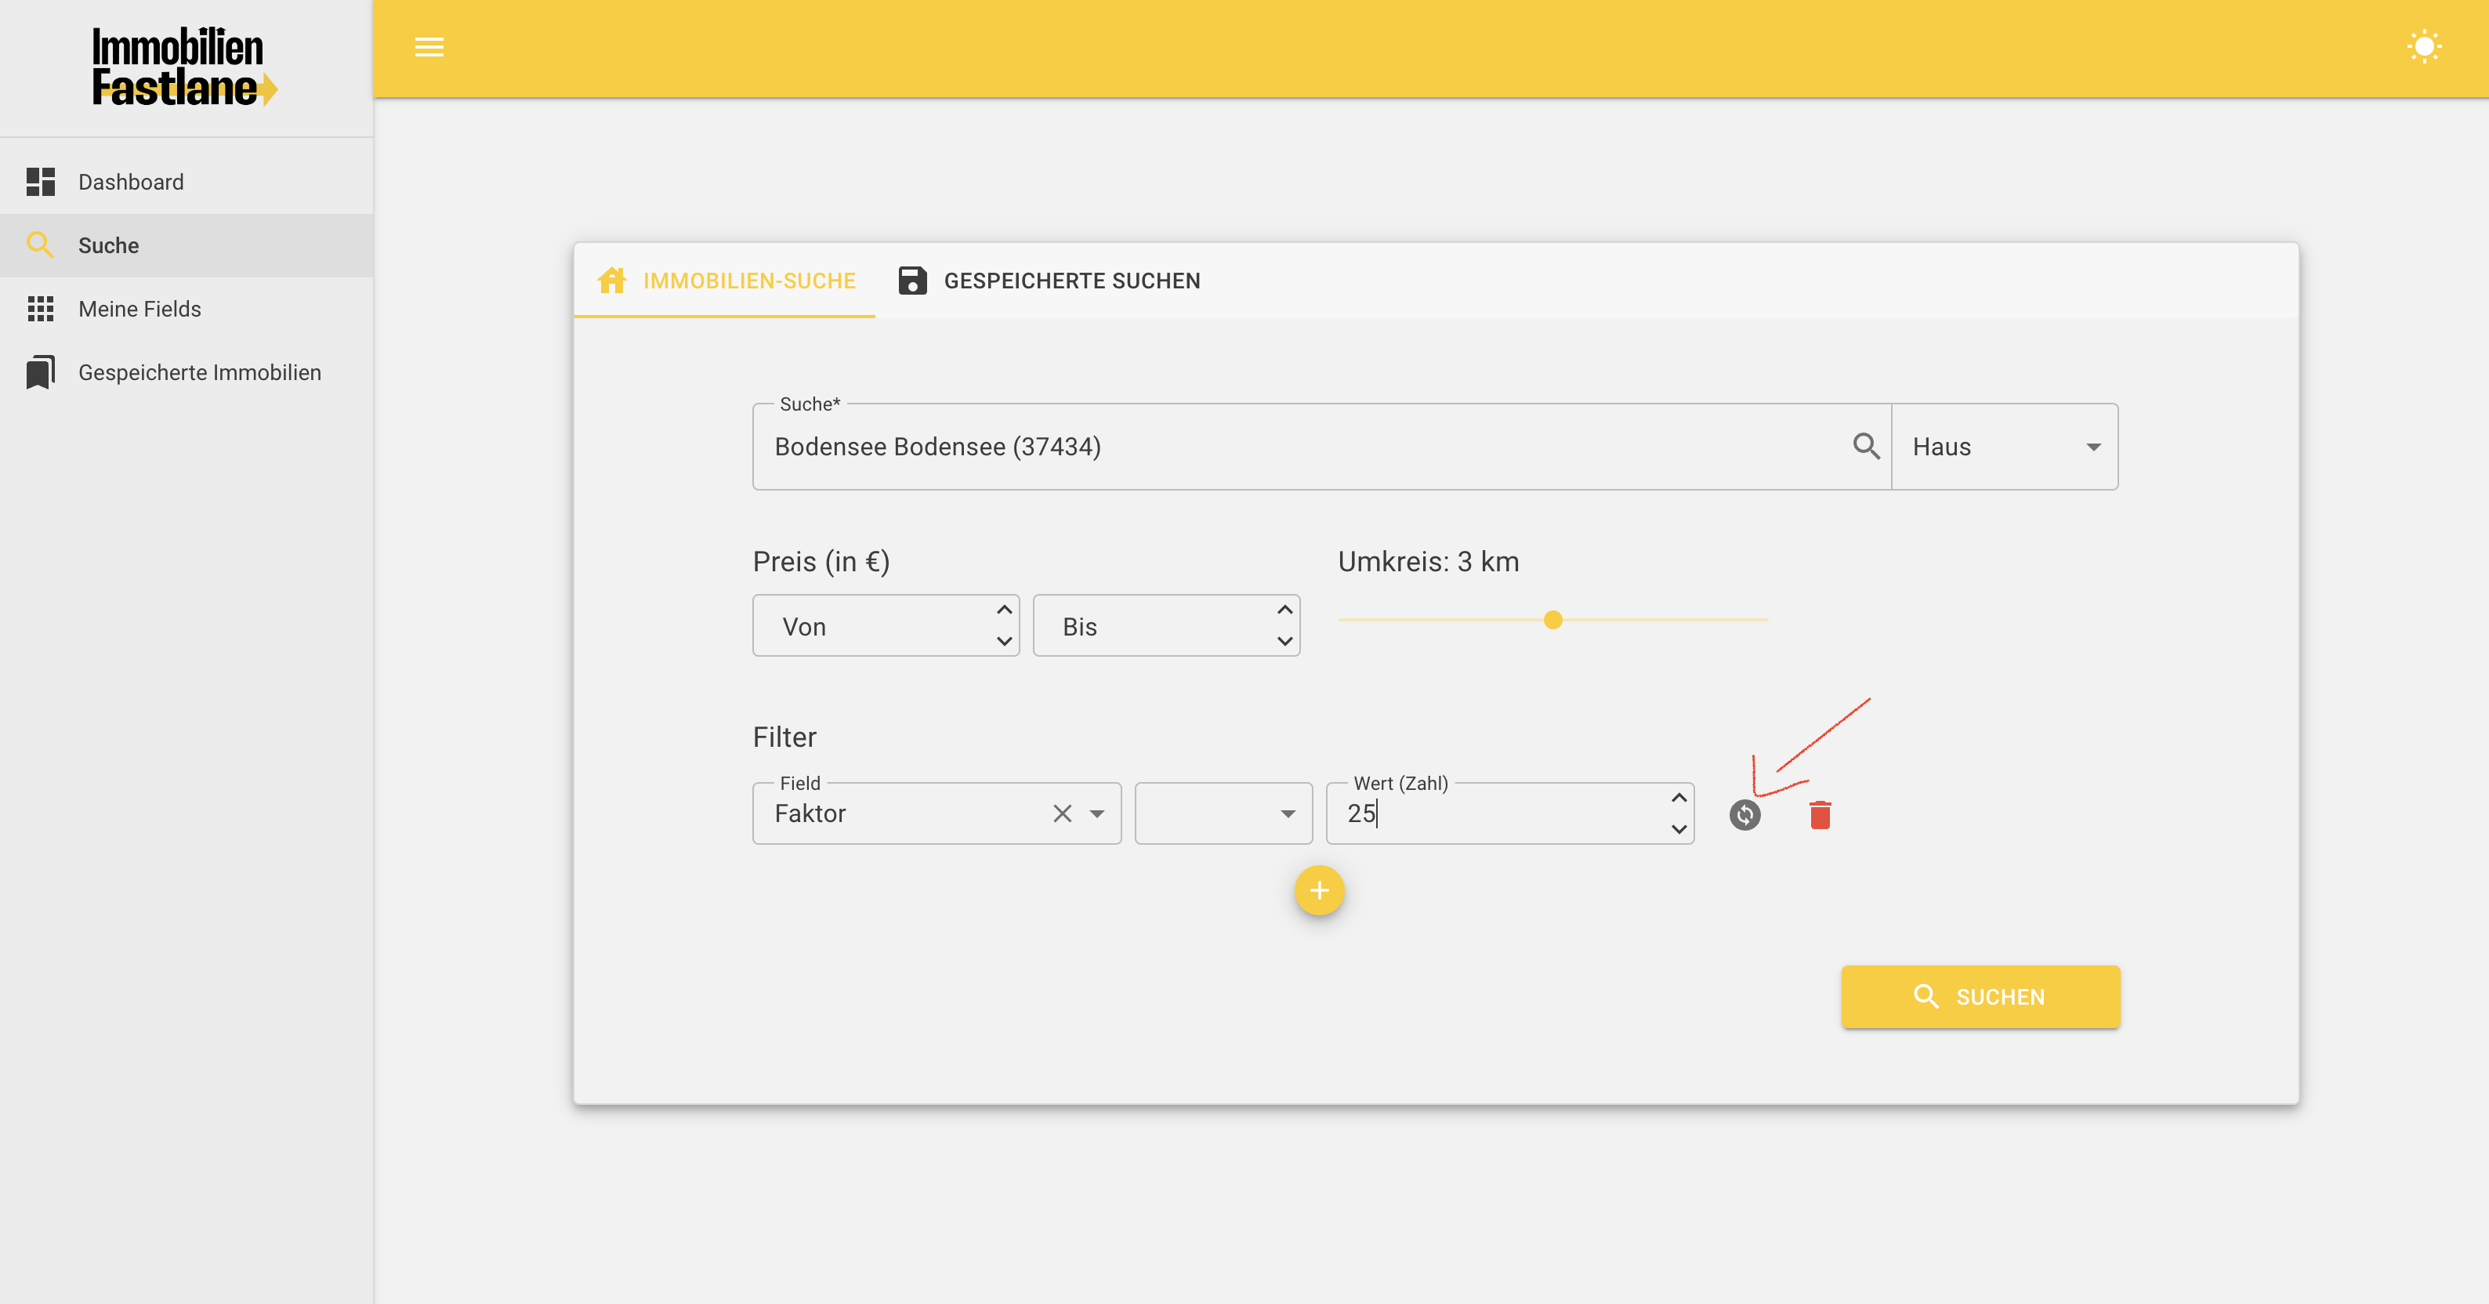Adjust the Umkreis slider handle

click(1552, 620)
